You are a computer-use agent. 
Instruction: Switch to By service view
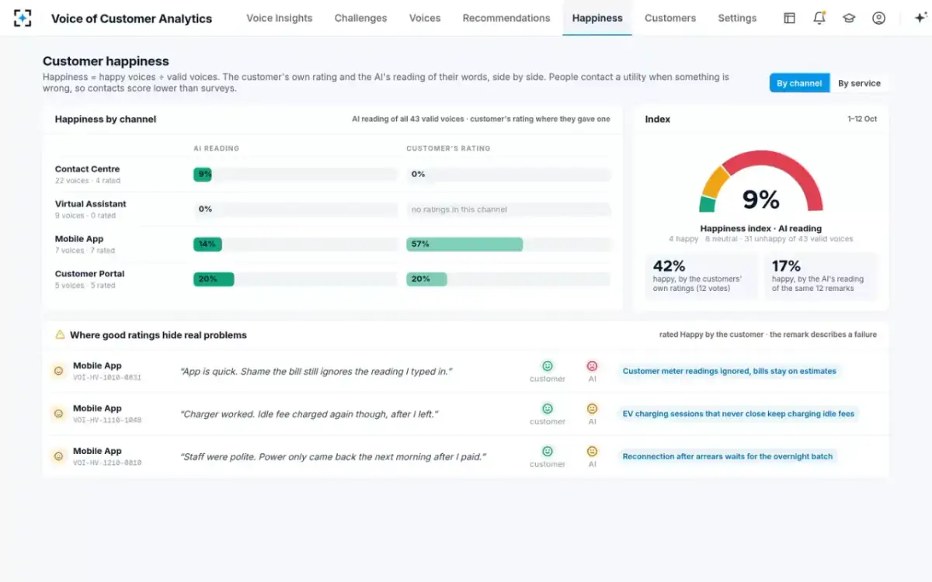(x=859, y=83)
